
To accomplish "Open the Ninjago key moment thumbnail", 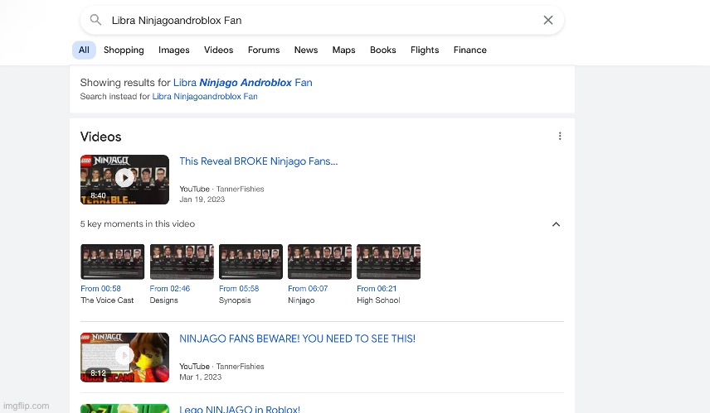I will 319,262.
